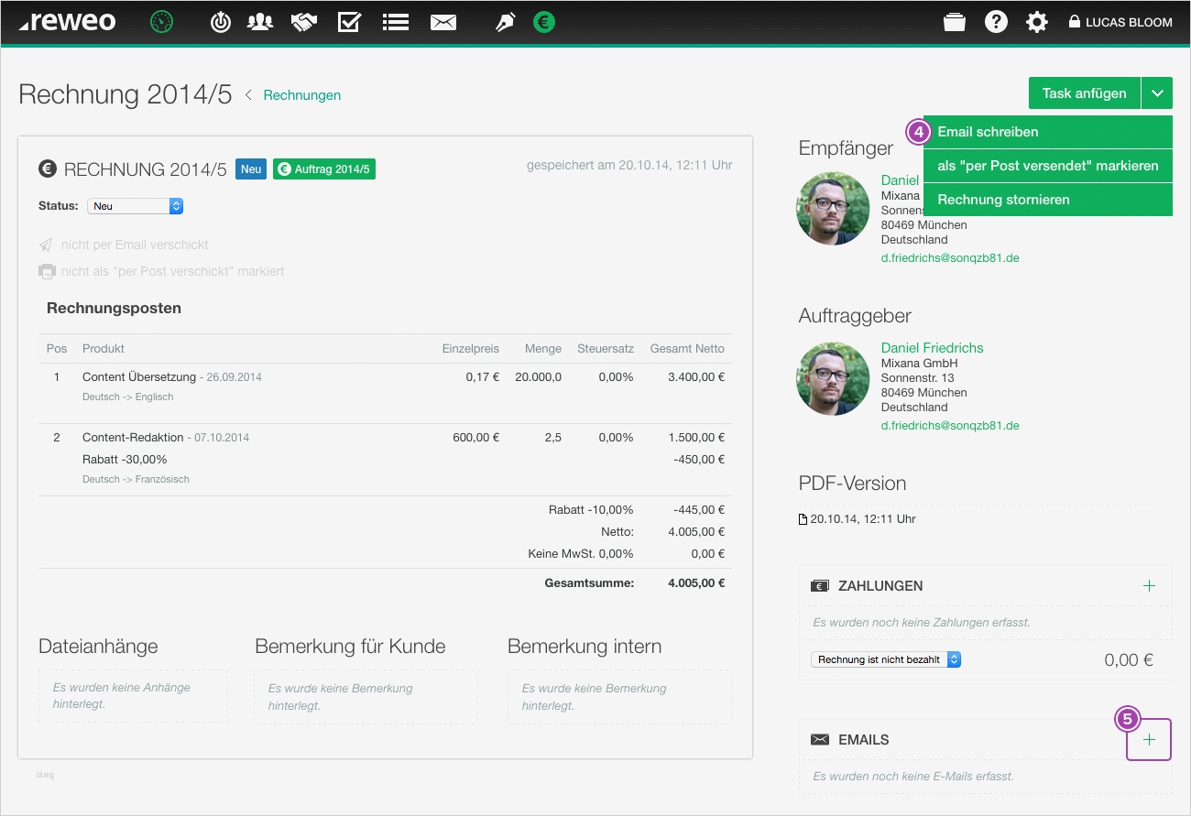Click 'Deutsch -> Französisch' subtitle
This screenshot has height=816, width=1191.
[136, 479]
